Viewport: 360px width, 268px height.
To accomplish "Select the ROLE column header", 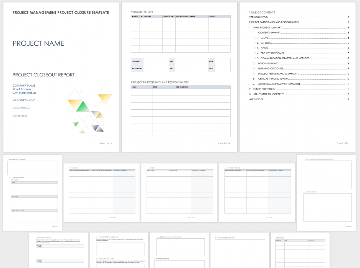I will [x=164, y=87].
